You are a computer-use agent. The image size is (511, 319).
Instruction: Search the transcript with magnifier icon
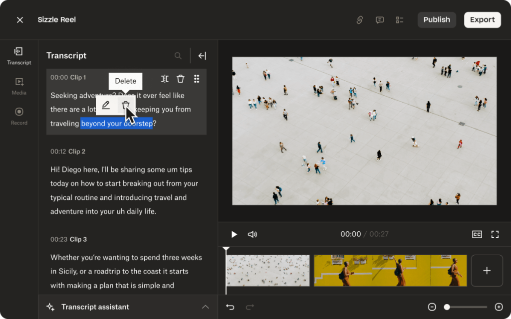pos(178,56)
